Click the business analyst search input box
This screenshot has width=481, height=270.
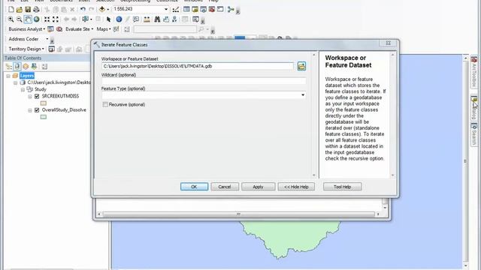tap(165, 29)
